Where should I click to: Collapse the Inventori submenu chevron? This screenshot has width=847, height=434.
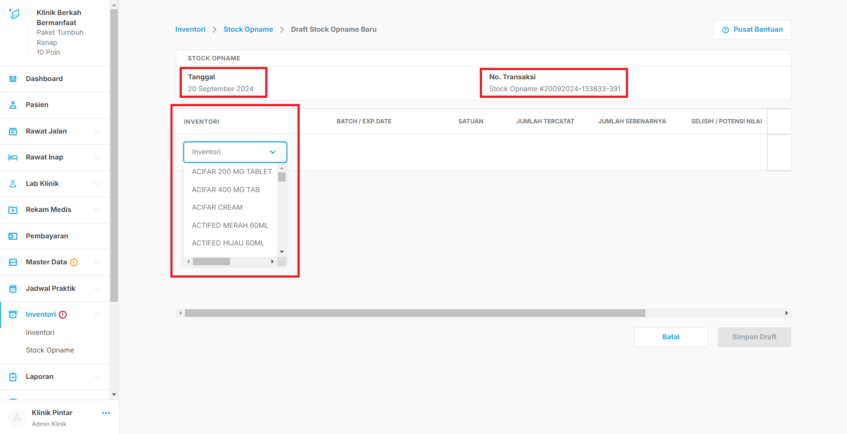coord(97,315)
